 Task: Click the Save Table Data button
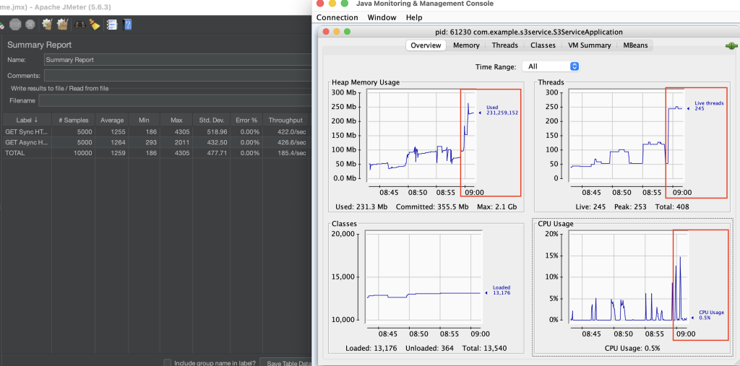point(286,362)
